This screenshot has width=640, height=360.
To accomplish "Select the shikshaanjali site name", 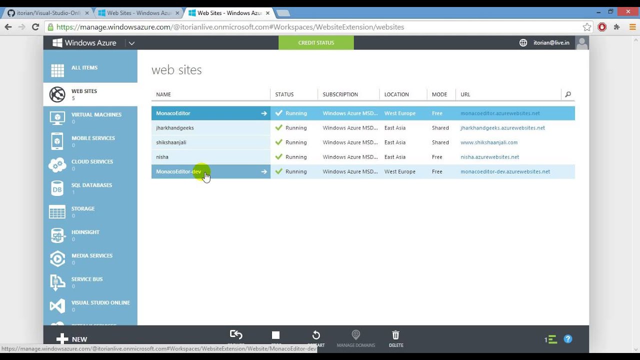I will [x=171, y=142].
